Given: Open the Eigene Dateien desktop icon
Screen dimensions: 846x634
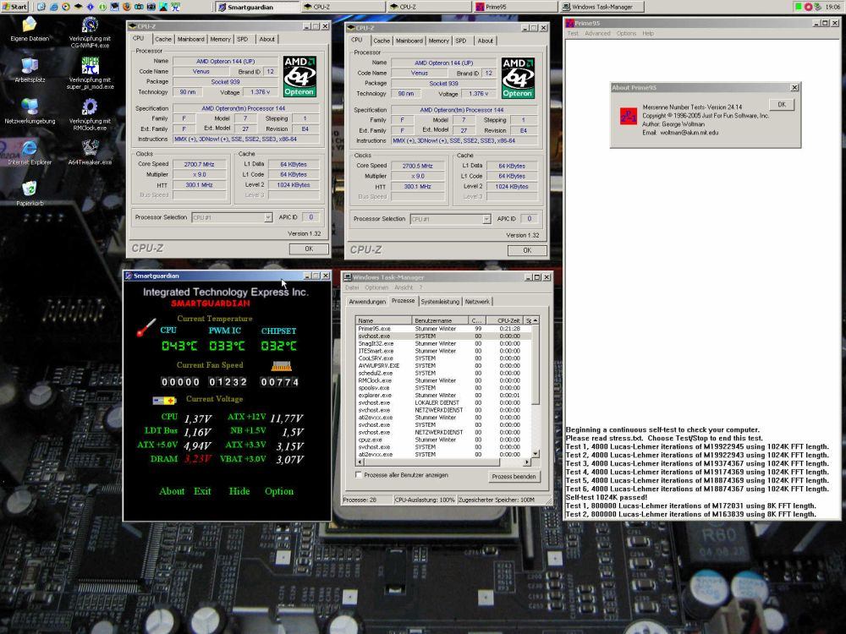Looking at the screenshot, I should pos(30,26).
